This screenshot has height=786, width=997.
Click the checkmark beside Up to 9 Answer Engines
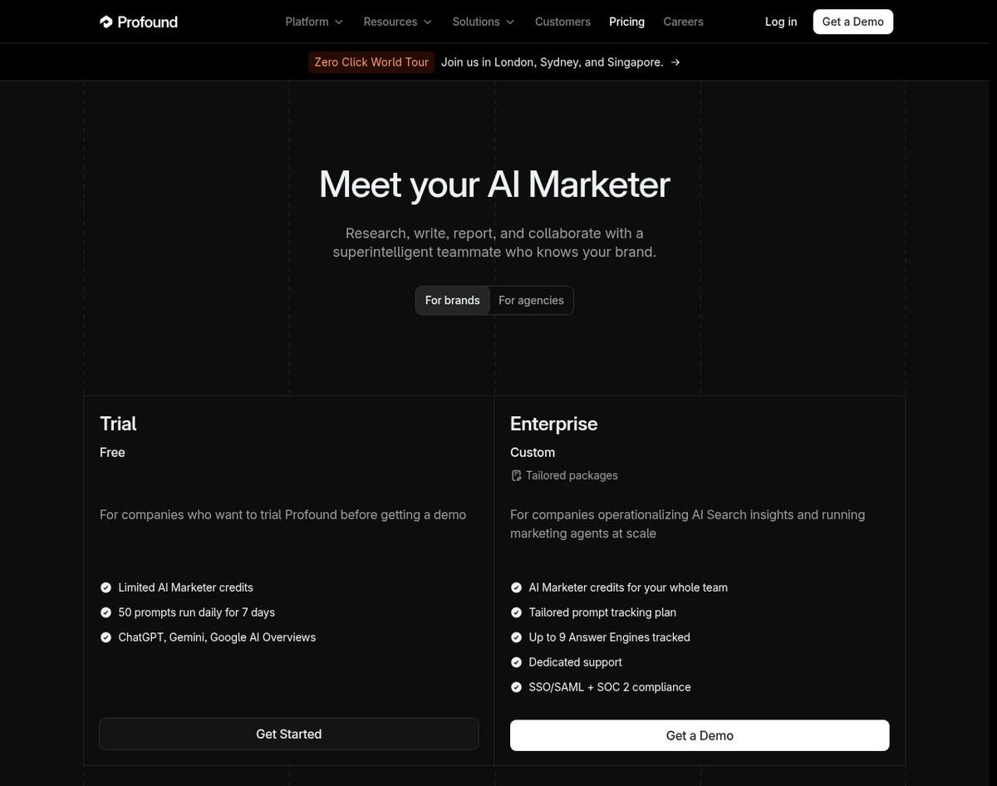[x=516, y=637]
